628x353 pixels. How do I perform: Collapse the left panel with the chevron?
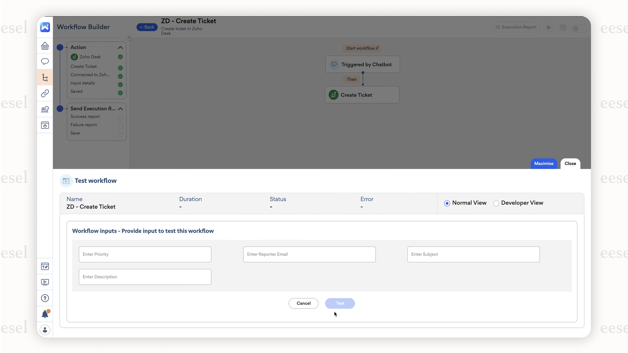tap(129, 37)
